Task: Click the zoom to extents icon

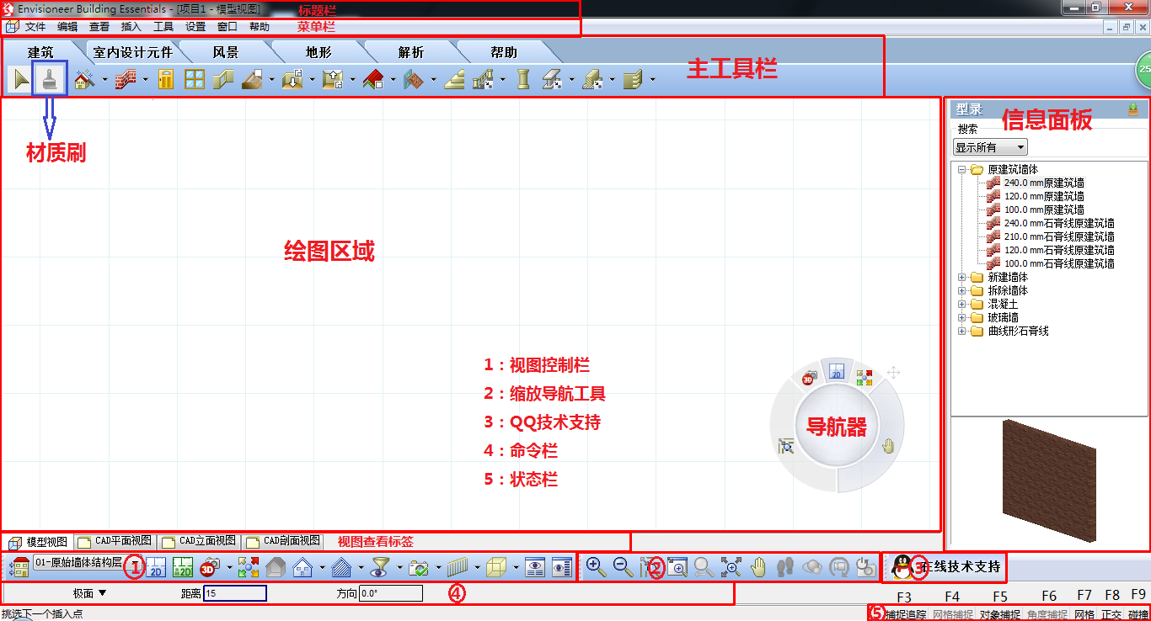Action: (x=731, y=568)
